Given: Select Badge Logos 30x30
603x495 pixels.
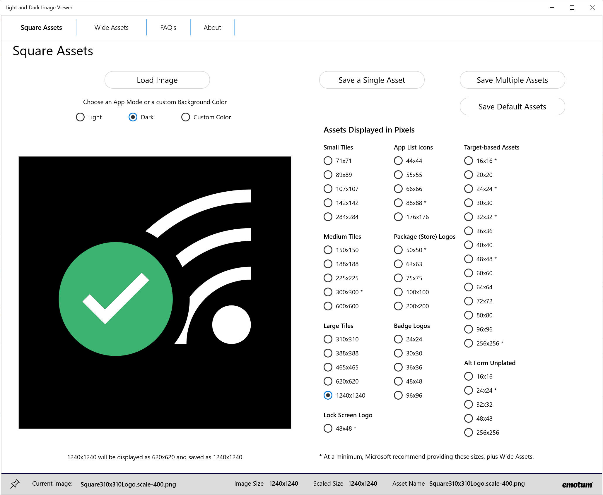Looking at the screenshot, I should coord(408,353).
